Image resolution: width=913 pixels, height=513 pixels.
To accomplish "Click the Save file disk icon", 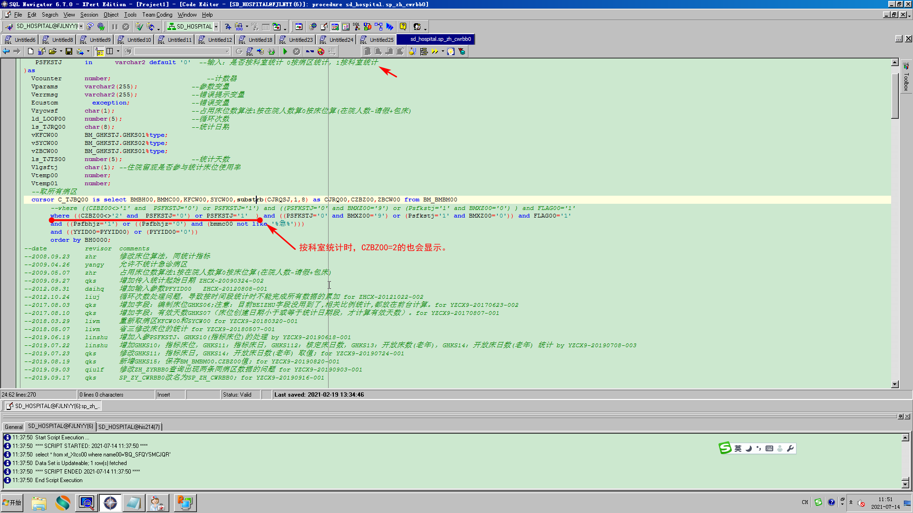I will tap(69, 51).
